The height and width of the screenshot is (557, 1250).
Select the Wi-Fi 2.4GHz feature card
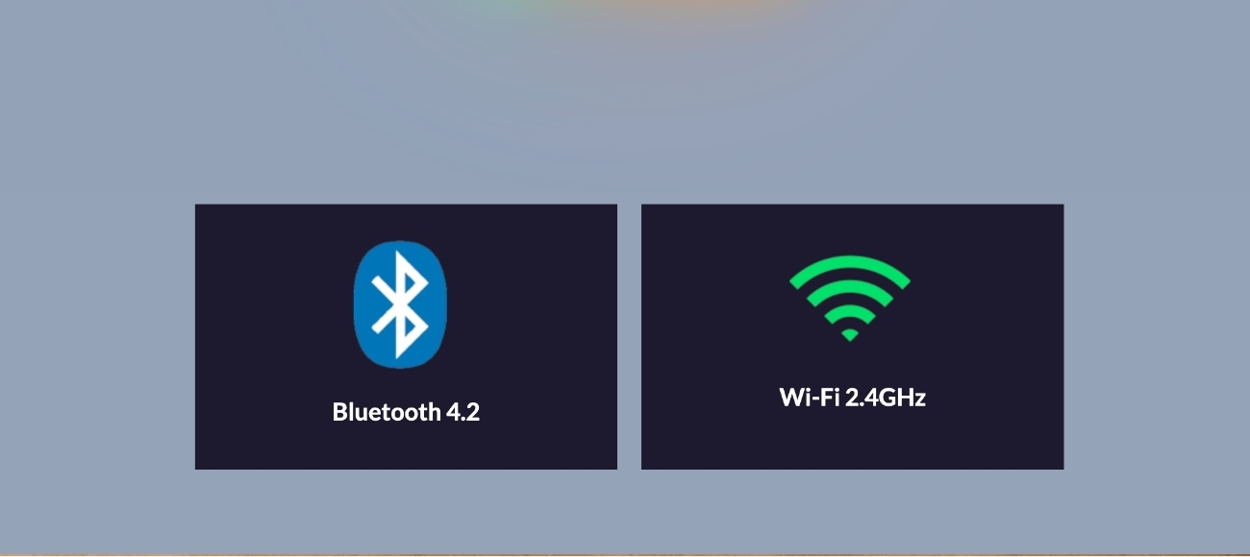pyautogui.click(x=852, y=336)
